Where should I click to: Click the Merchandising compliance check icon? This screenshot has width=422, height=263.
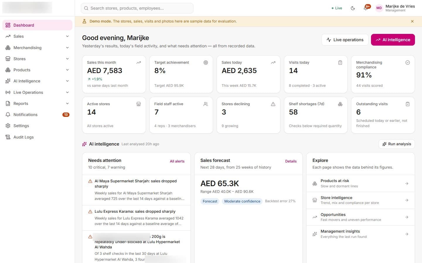pyautogui.click(x=407, y=63)
